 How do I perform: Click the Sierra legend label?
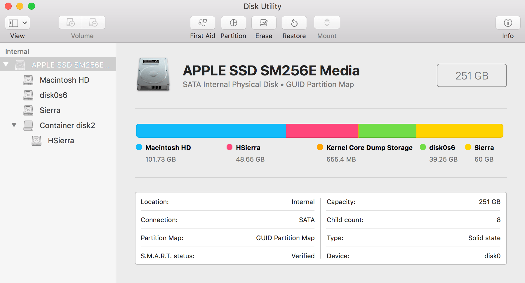pos(484,148)
